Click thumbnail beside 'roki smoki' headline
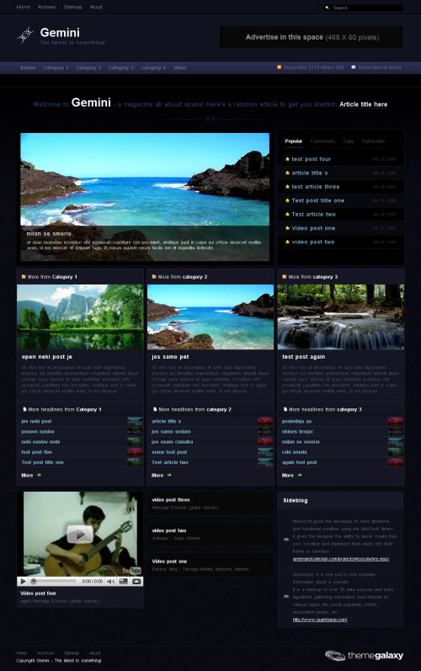The width and height of the screenshot is (421, 671). click(396, 452)
